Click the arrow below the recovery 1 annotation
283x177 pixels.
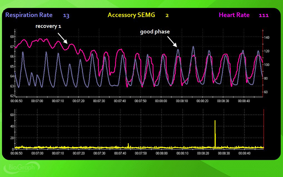pos(63,38)
